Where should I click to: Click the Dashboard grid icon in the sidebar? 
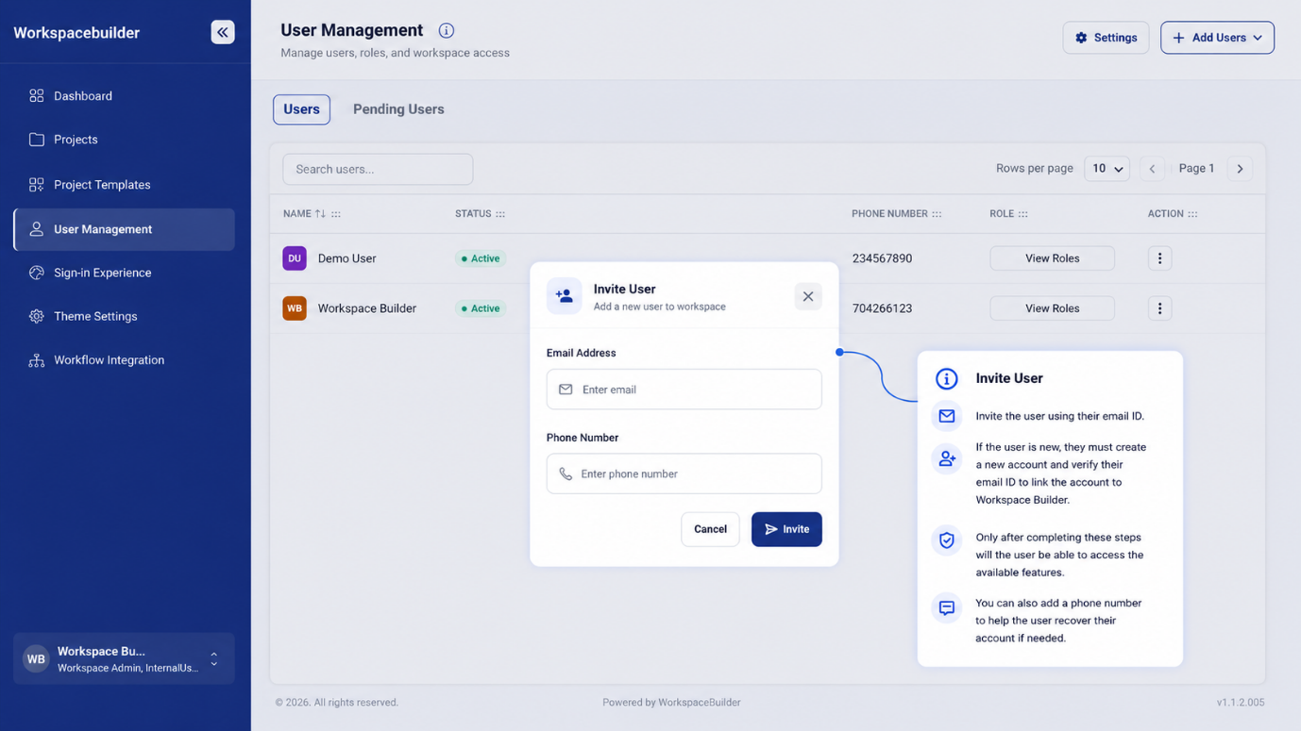(37, 95)
